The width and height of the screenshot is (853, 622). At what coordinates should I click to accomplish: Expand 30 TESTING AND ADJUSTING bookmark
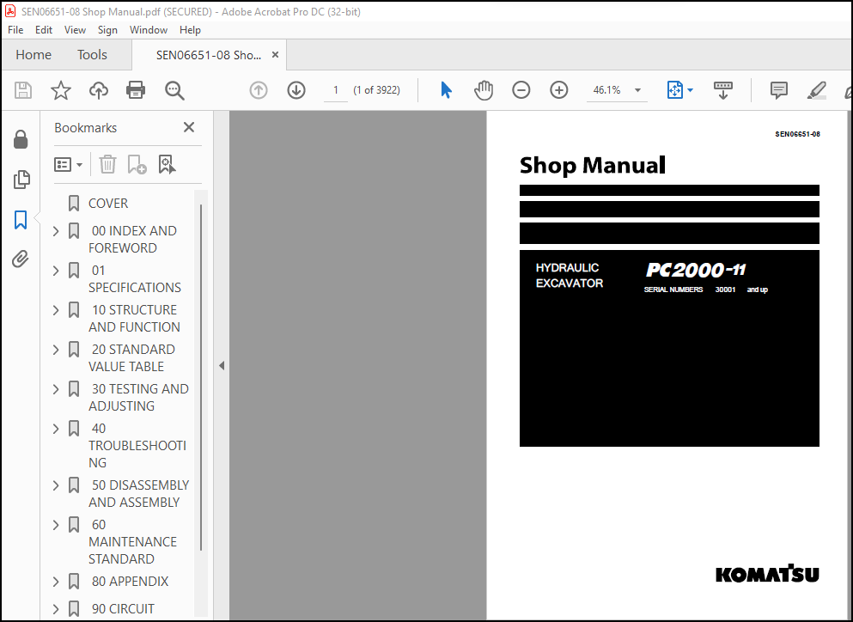coord(56,389)
